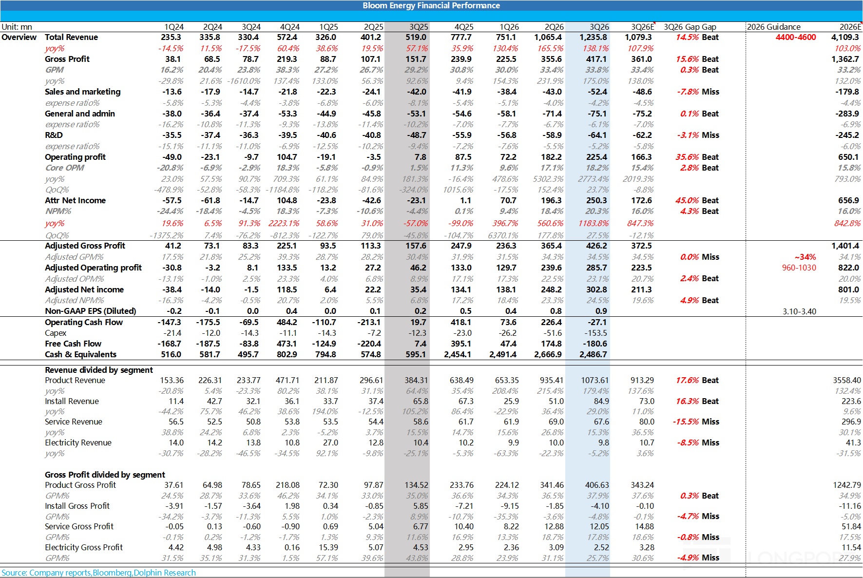The height and width of the screenshot is (578, 863).
Task: Click the 'Adjusted Operating profit' row label
Action: 93,268
